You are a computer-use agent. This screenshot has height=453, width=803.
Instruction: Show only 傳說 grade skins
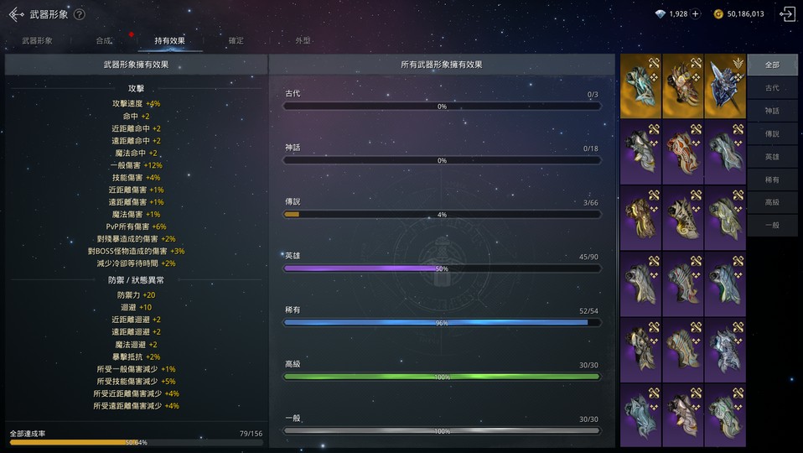pos(772,133)
